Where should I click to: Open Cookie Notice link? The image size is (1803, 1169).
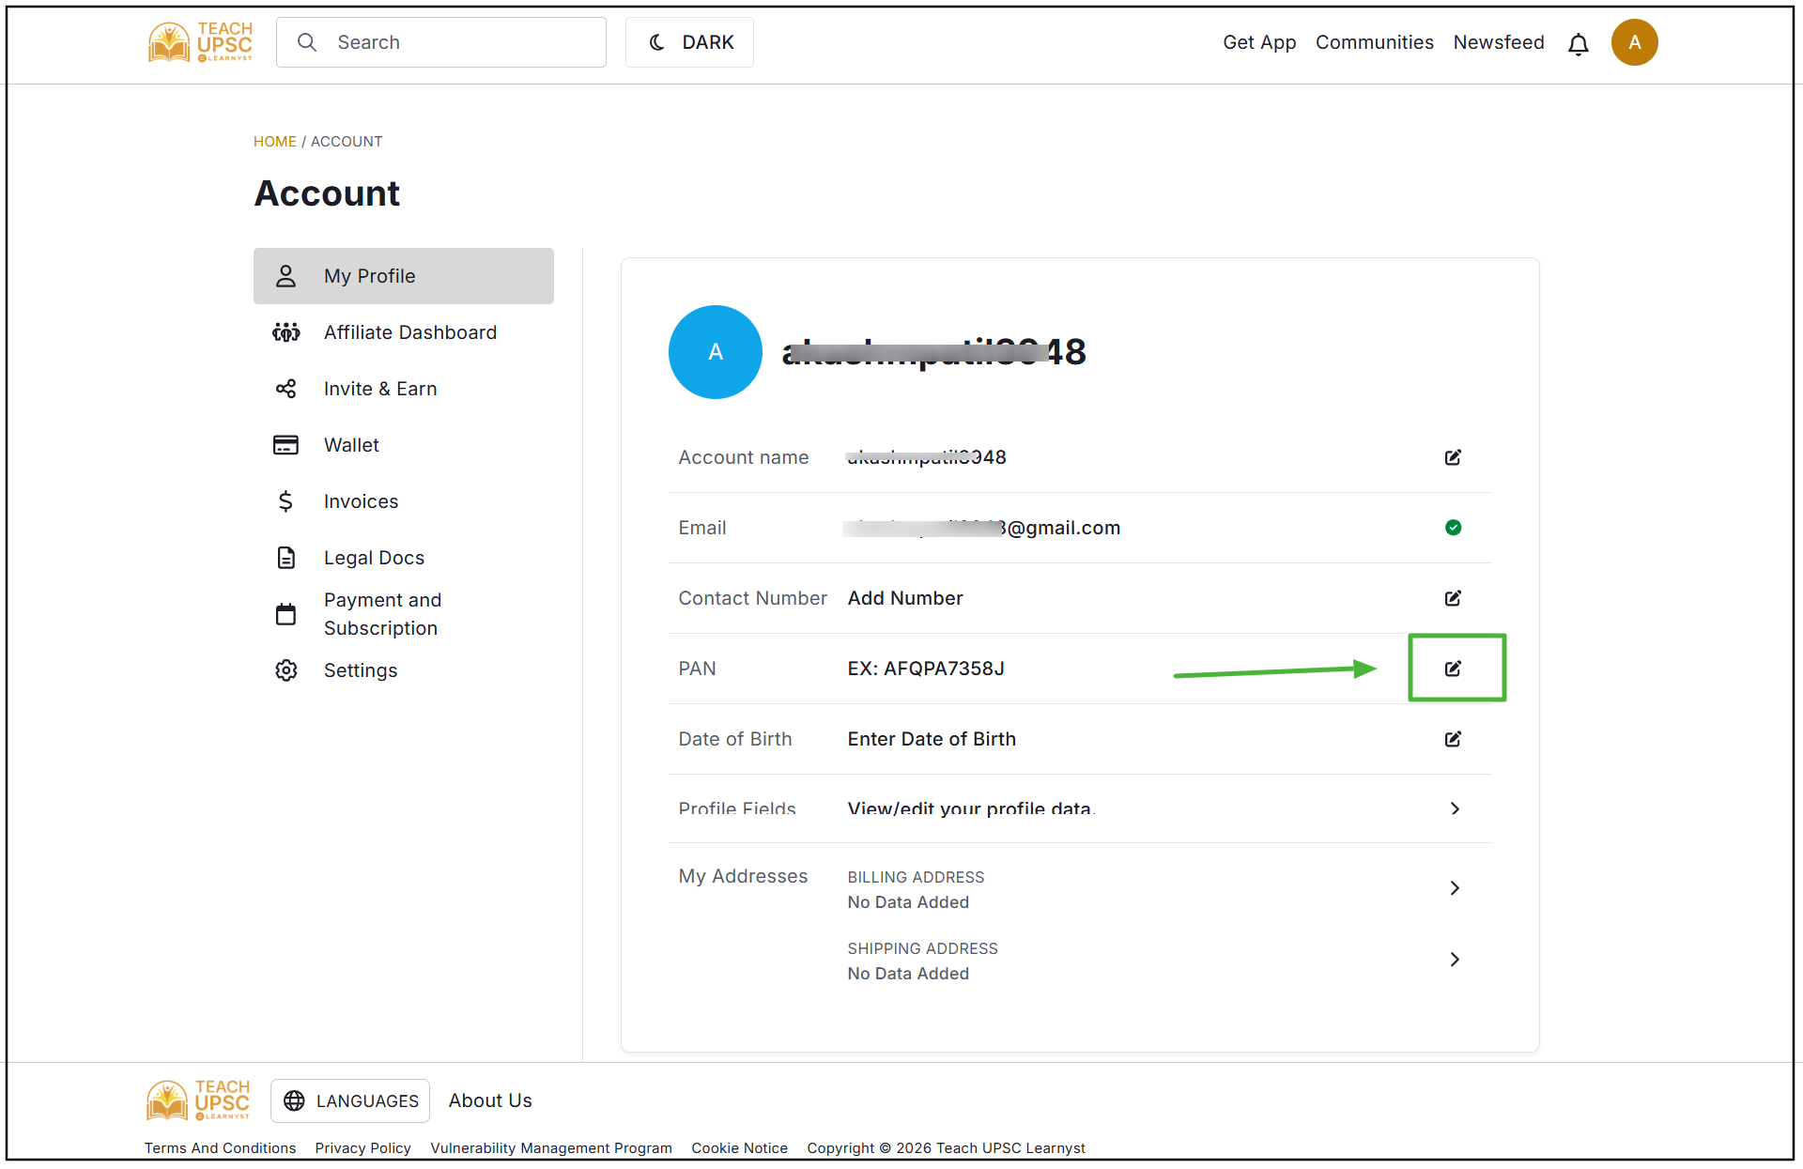pyautogui.click(x=739, y=1148)
